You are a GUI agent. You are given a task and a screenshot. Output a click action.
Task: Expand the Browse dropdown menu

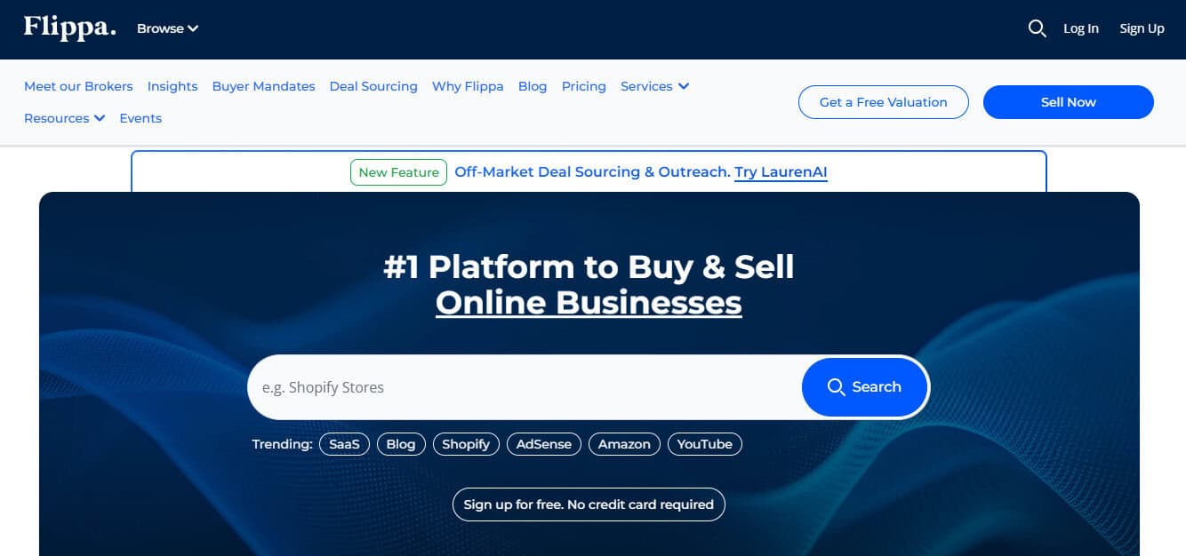click(x=167, y=28)
